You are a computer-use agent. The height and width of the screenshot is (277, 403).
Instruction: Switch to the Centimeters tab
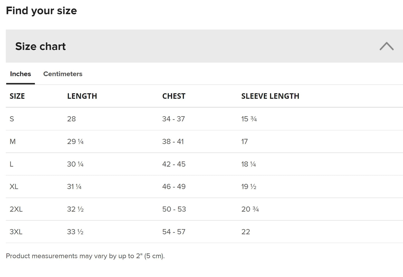point(63,74)
